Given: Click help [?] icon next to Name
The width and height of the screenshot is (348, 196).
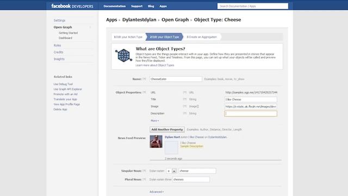Looking at the screenshot, I should pyautogui.click(x=144, y=79).
